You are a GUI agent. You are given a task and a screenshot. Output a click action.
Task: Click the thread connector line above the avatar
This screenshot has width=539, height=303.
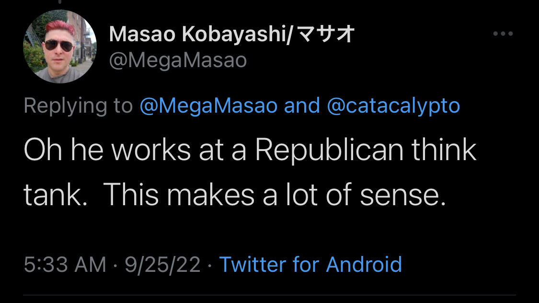pyautogui.click(x=60, y=2)
